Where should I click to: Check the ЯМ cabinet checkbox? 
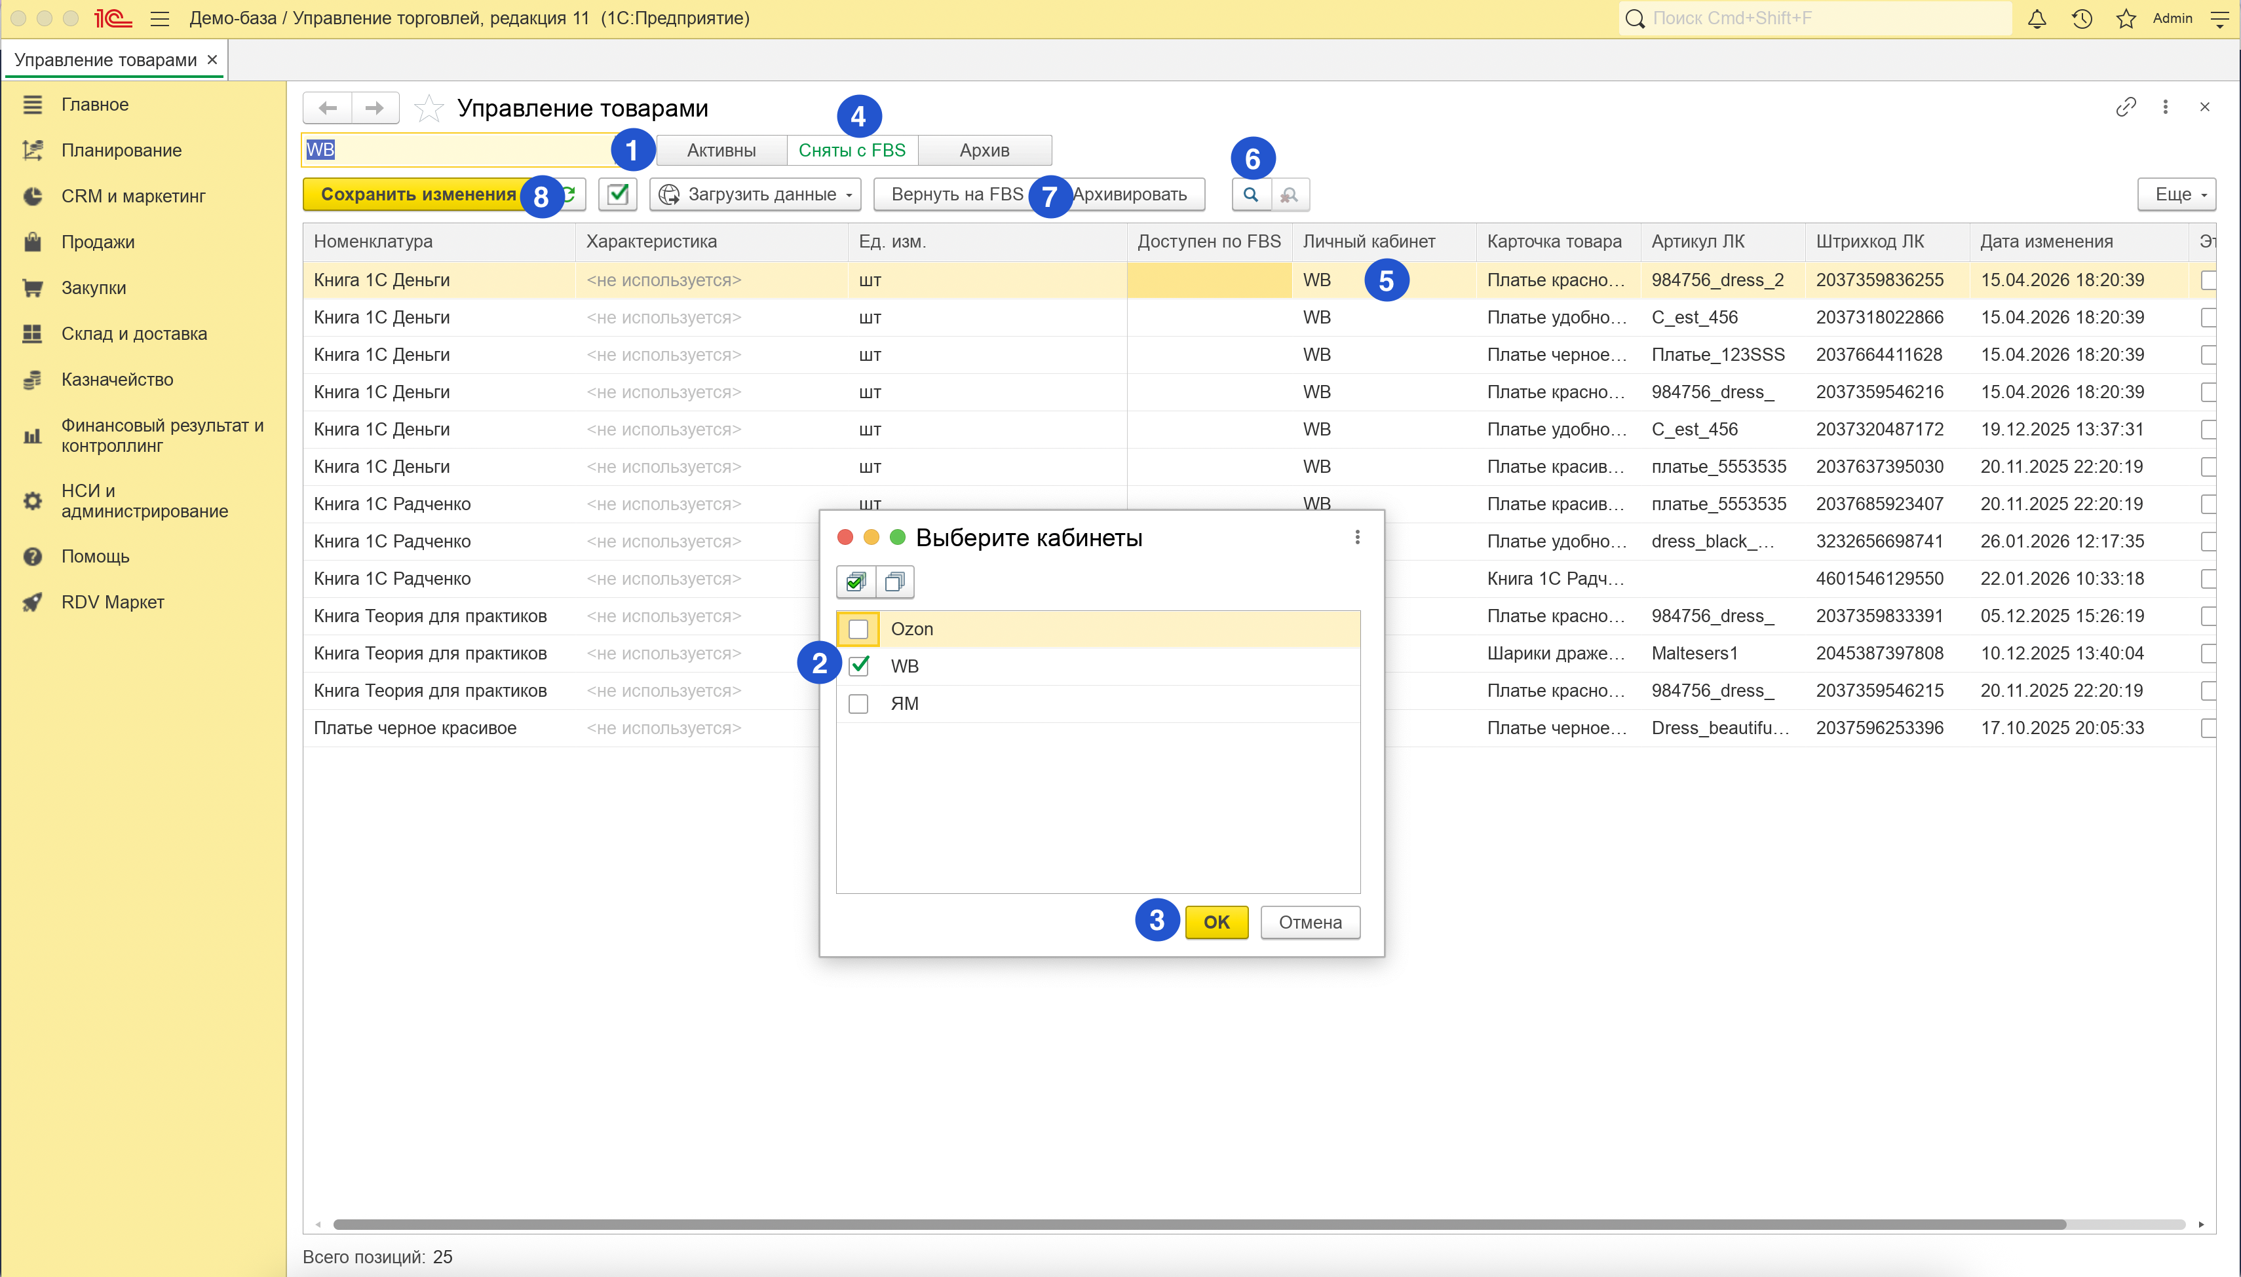(858, 703)
